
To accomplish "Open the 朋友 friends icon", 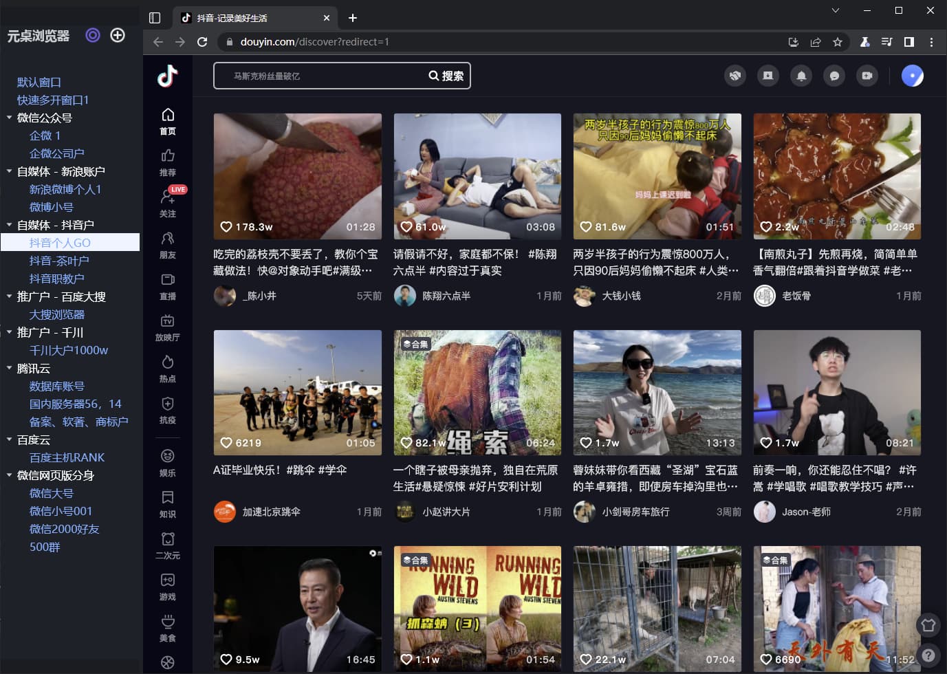I will (x=167, y=245).
